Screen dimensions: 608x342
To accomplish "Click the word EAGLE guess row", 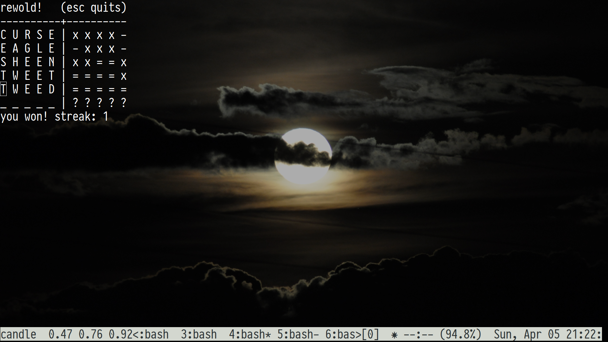I will click(28, 48).
